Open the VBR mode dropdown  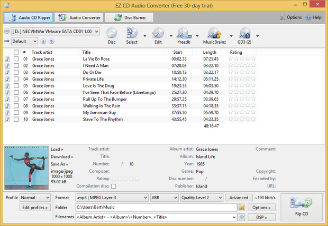pyautogui.click(x=164, y=198)
